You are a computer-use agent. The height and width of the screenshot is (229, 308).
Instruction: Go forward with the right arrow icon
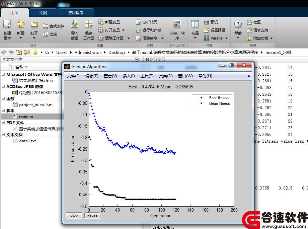tap(11, 52)
